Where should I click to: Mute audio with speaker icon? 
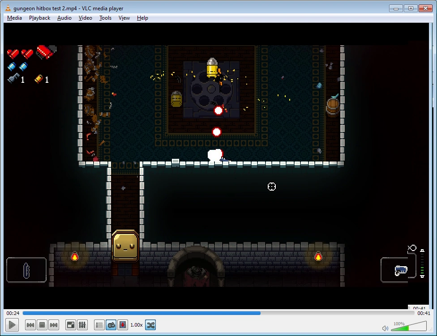coord(385,328)
